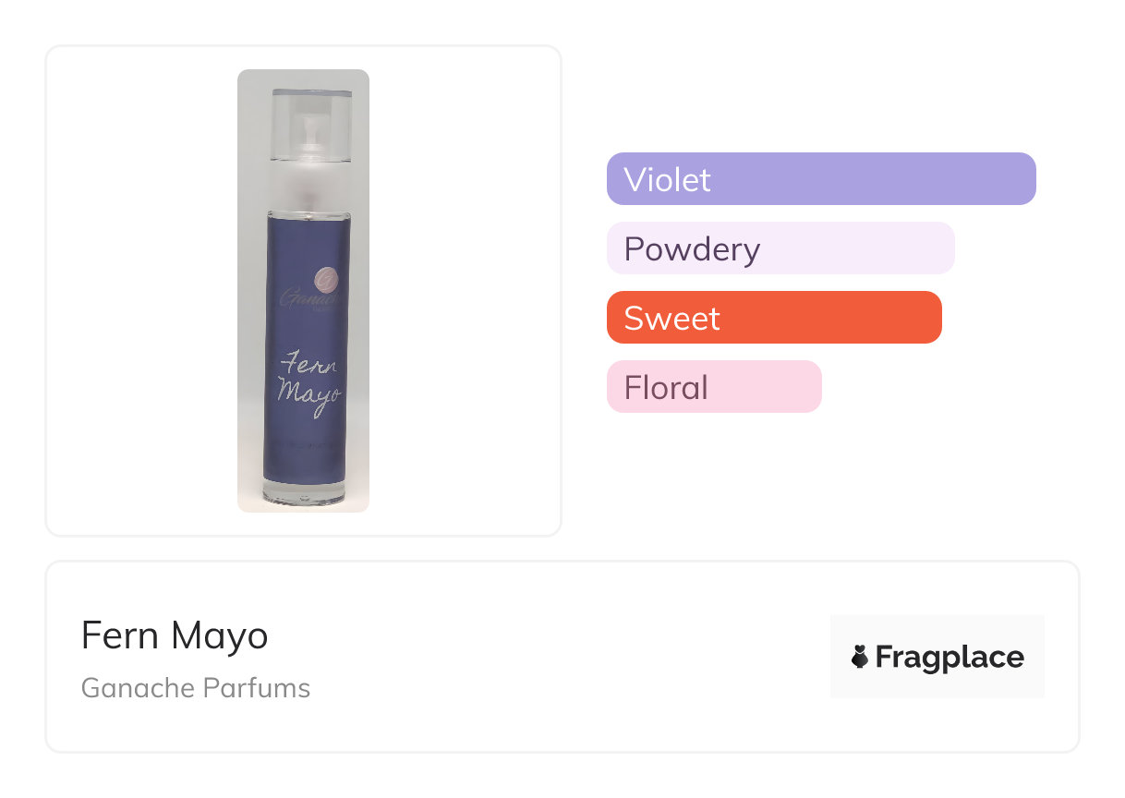Viewport: 1125px width, 798px height.
Task: Click the orange Sweet accord bar
Action: coord(773,318)
